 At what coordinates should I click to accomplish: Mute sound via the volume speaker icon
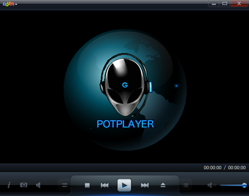pyautogui.click(x=212, y=185)
